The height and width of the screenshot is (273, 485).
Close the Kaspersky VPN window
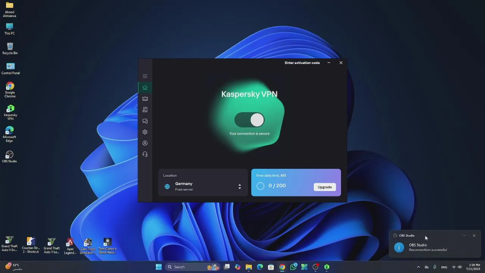click(x=341, y=63)
